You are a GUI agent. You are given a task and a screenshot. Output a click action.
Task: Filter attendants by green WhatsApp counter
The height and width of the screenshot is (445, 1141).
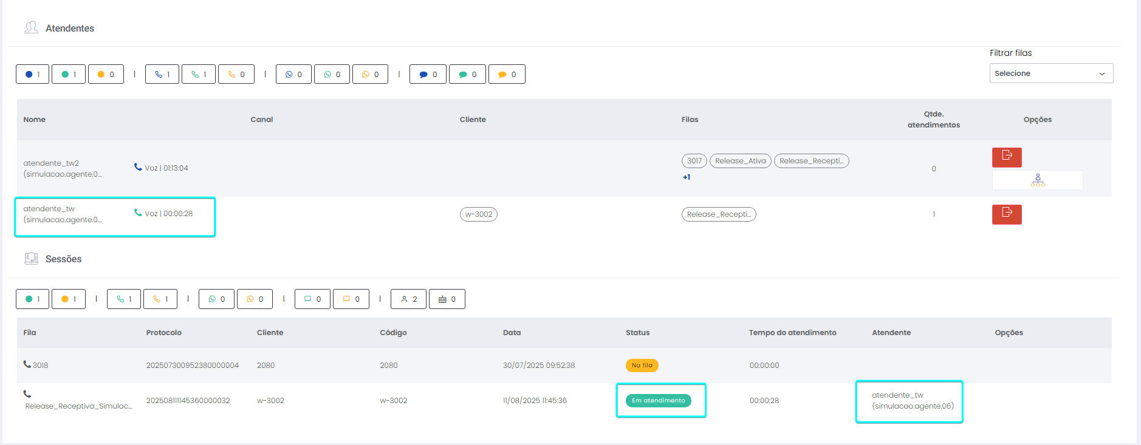(332, 75)
